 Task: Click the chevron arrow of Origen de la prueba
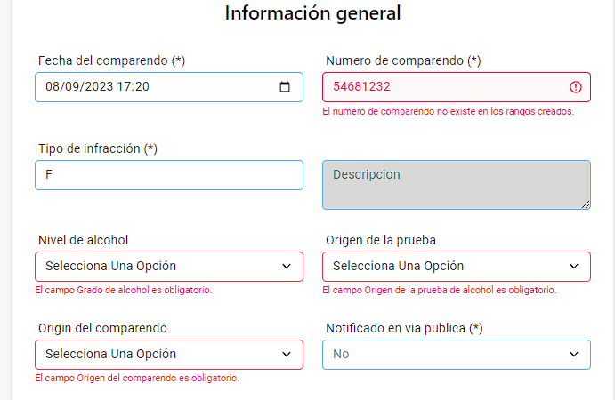tap(574, 267)
